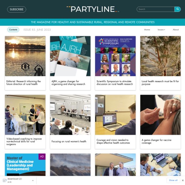Open Master of Clinical Medicine ad
The height and width of the screenshot is (185, 185).
(x=25, y=165)
